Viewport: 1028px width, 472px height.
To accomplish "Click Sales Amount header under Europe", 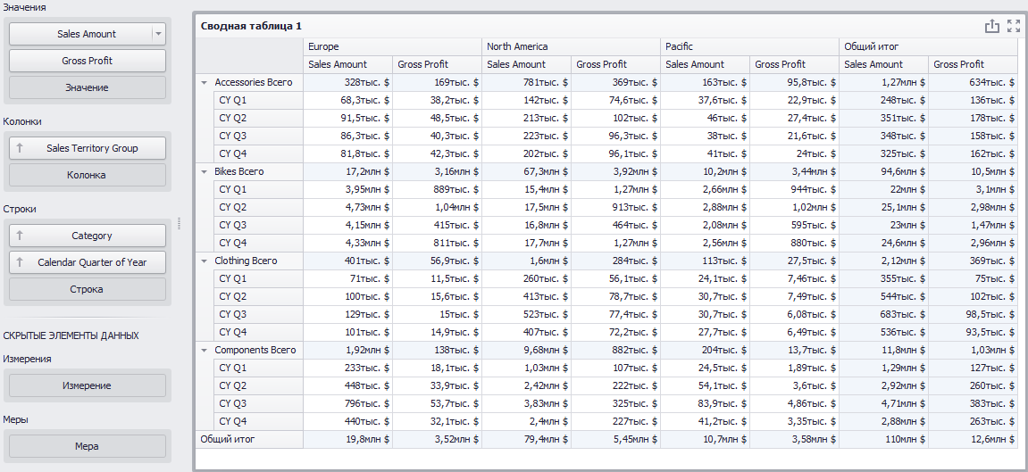I will point(347,65).
